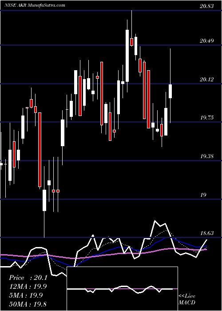
Task: Click the 18.63 price axis label
Action: (206, 233)
